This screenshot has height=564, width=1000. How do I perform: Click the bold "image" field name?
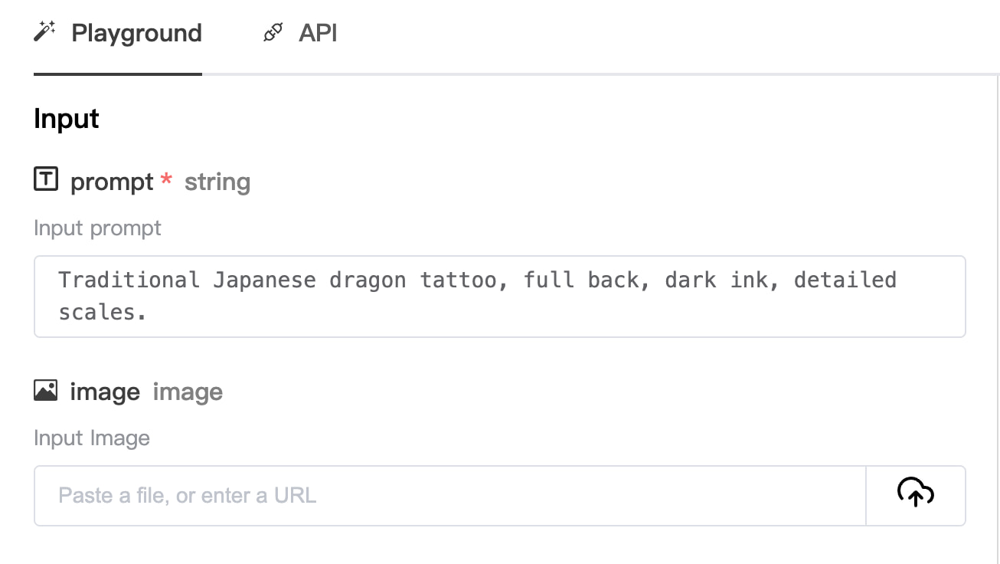pyautogui.click(x=105, y=392)
